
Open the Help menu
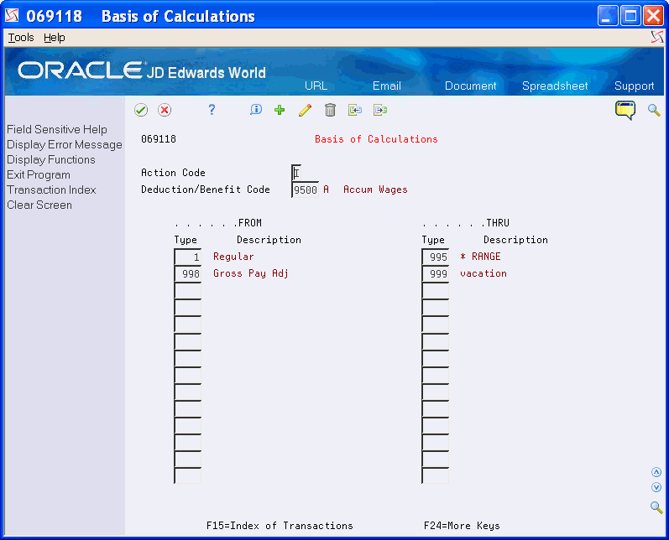click(x=55, y=38)
